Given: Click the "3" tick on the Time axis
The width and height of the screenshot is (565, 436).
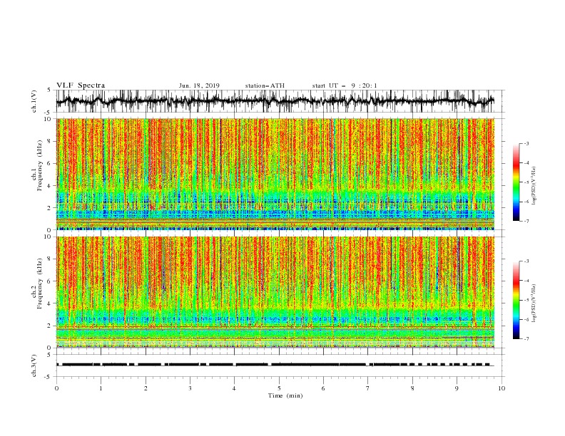Looking at the screenshot, I should click(190, 388).
